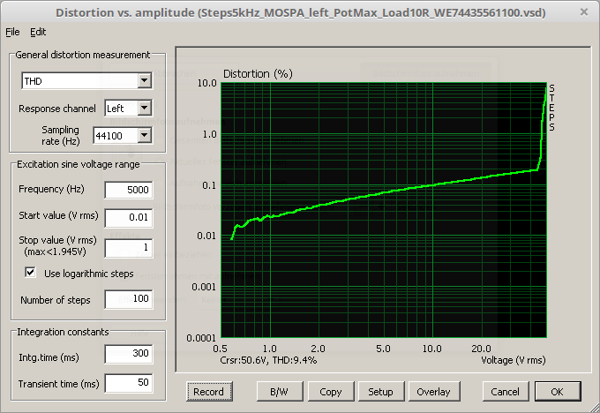
Task: Click the Overlay button
Action: click(x=433, y=391)
